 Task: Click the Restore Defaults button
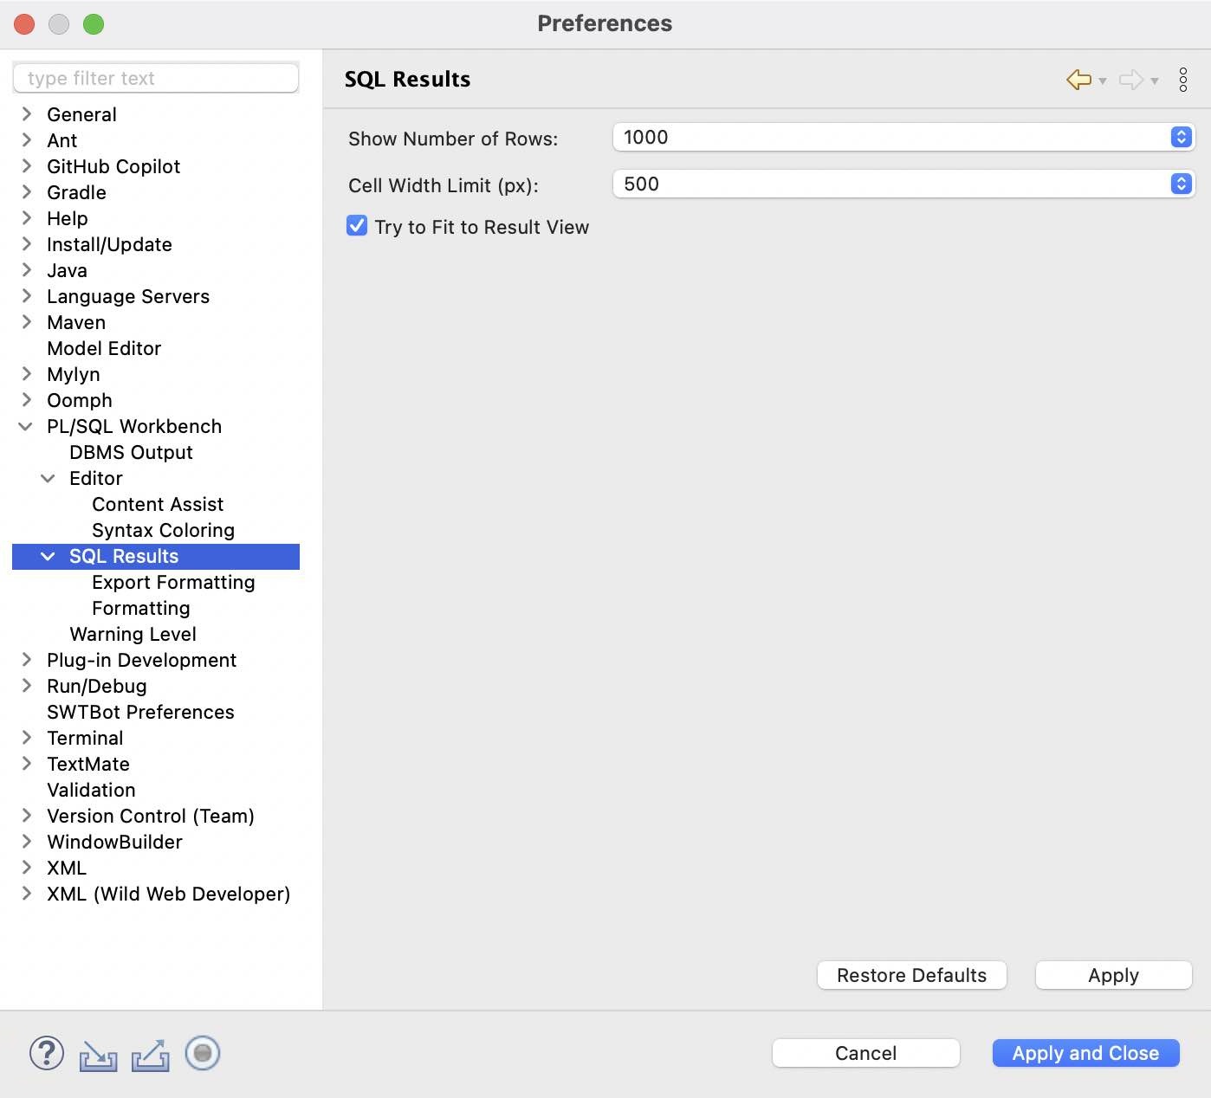click(911, 975)
